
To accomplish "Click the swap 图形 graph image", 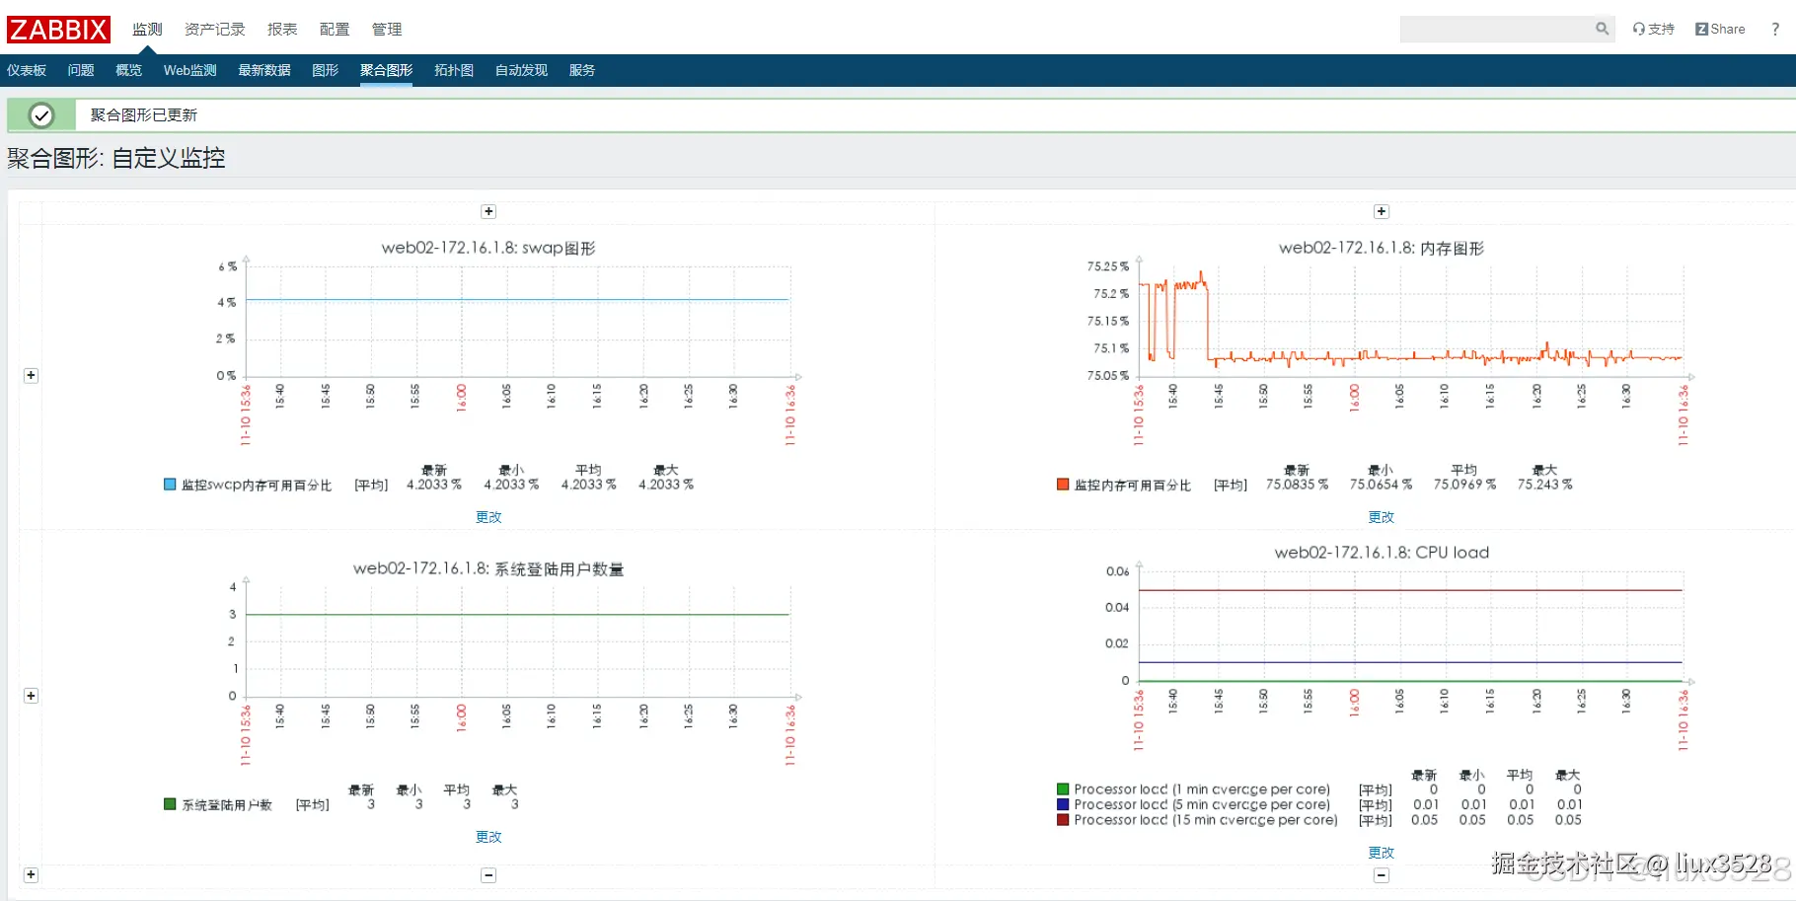I will [x=488, y=365].
